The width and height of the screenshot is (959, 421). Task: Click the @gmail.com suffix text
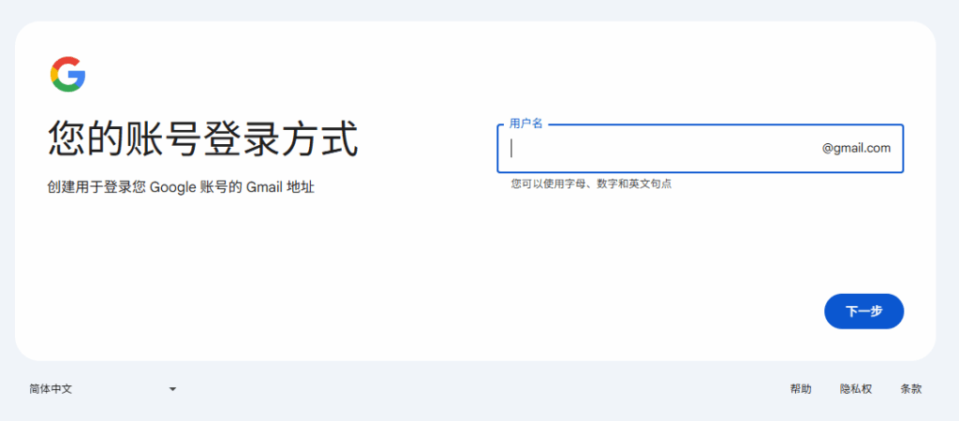856,148
